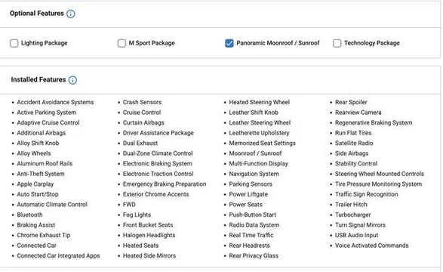Click 'Chrome Exhaust Tip' entry
The width and height of the screenshot is (443, 272).
44,235
